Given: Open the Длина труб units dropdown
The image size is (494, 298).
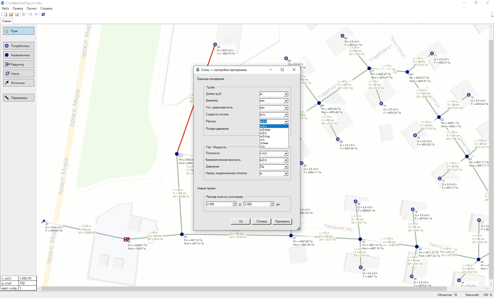Looking at the screenshot, I should coord(286,94).
